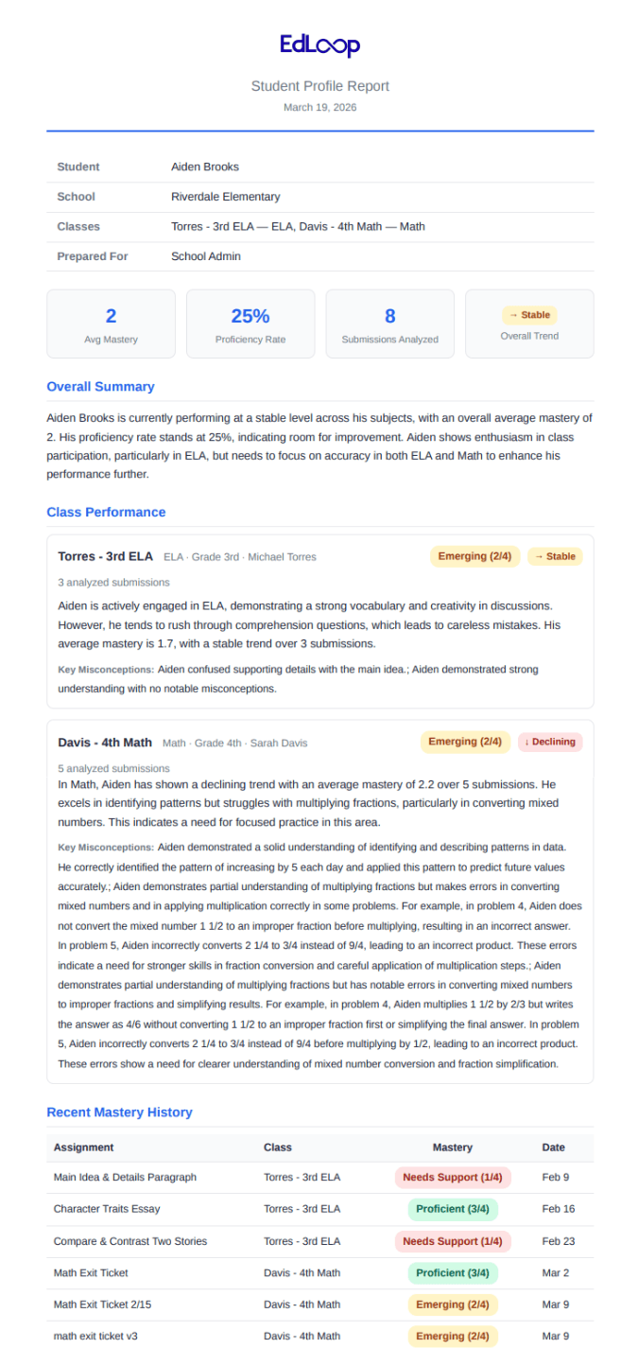Image resolution: width=638 pixels, height=1348 pixels.
Task: Select the 25% Proficiency Rate card
Action: (250, 324)
